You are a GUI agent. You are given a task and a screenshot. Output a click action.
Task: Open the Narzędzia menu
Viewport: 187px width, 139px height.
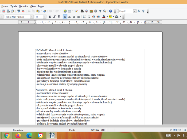(24, 6)
